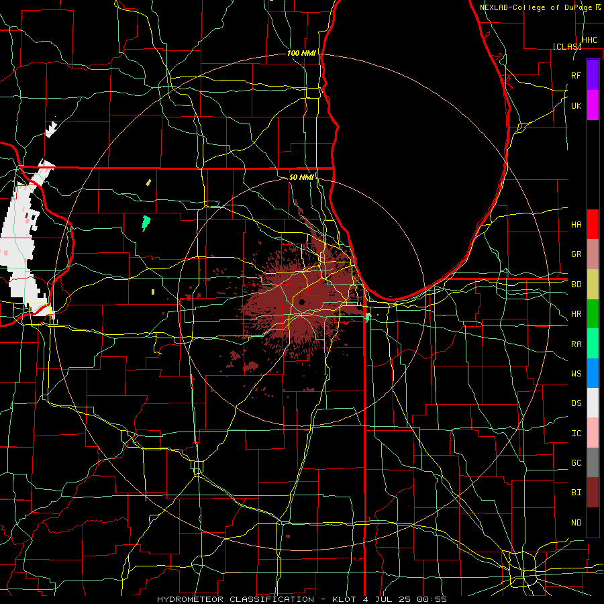Click the white DS legend color block
This screenshot has height=604, width=604.
point(593,403)
